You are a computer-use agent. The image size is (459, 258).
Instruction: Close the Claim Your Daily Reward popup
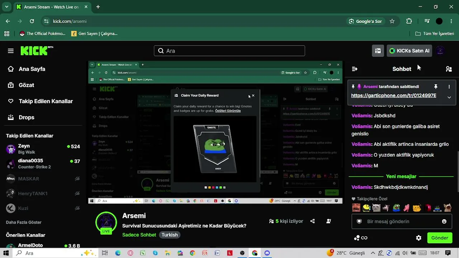(x=253, y=95)
